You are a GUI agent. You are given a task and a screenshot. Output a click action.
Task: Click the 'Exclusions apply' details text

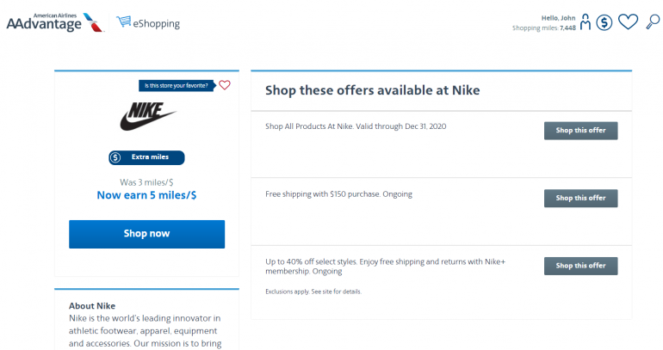313,292
